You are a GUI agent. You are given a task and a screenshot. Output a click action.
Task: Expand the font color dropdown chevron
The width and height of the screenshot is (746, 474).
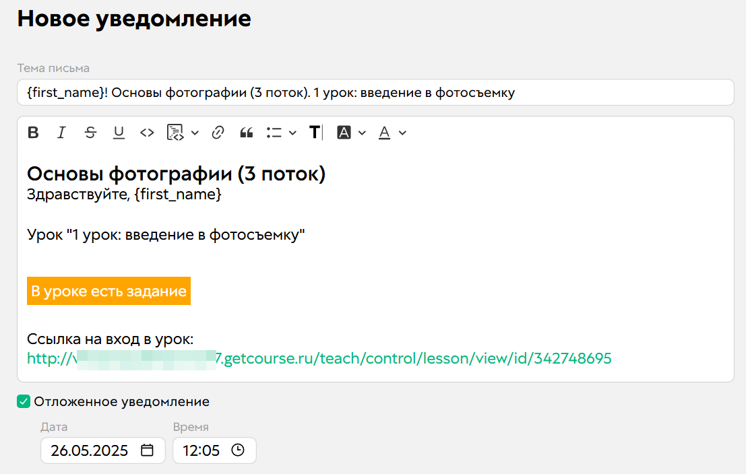[402, 133]
